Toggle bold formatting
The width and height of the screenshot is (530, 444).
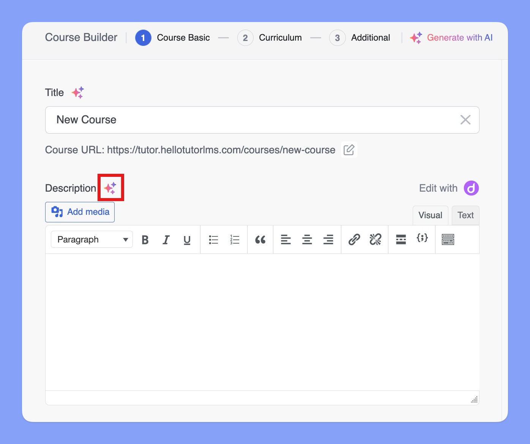point(145,239)
